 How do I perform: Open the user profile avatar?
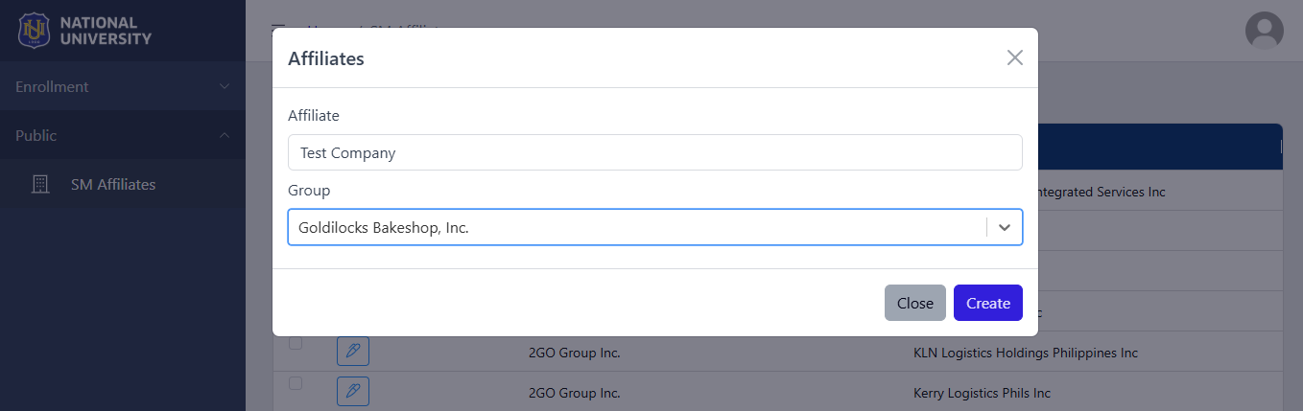point(1265,30)
